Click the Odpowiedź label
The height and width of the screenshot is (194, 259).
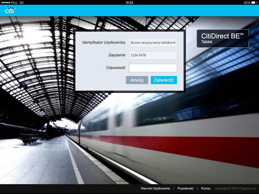(x=116, y=68)
